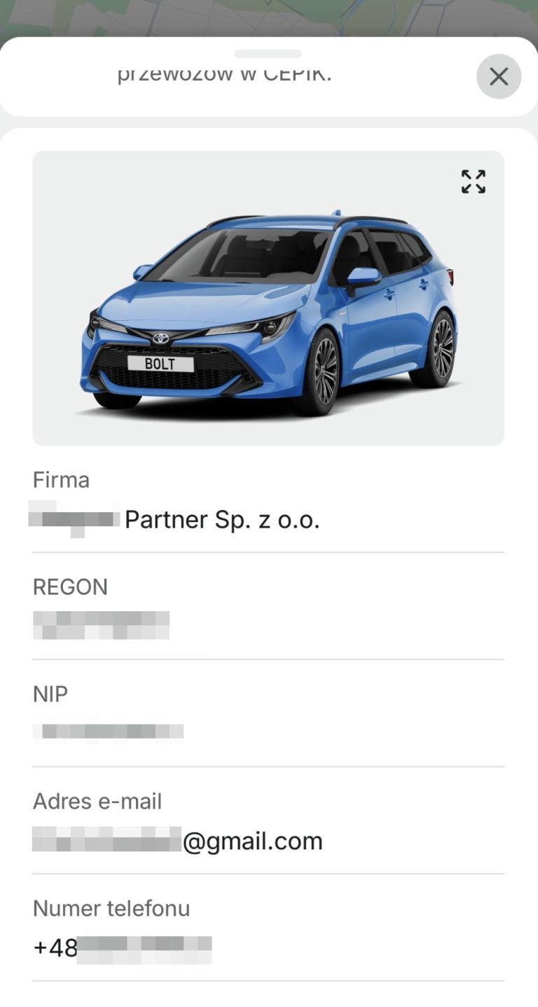Screen dimensions: 538x1007
Task: Tap the Toyota logo on the car
Action: pyautogui.click(x=162, y=337)
